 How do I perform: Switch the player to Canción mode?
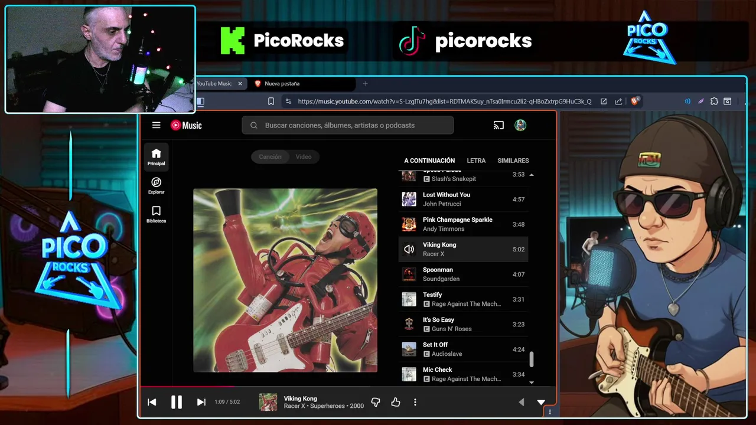pos(270,156)
